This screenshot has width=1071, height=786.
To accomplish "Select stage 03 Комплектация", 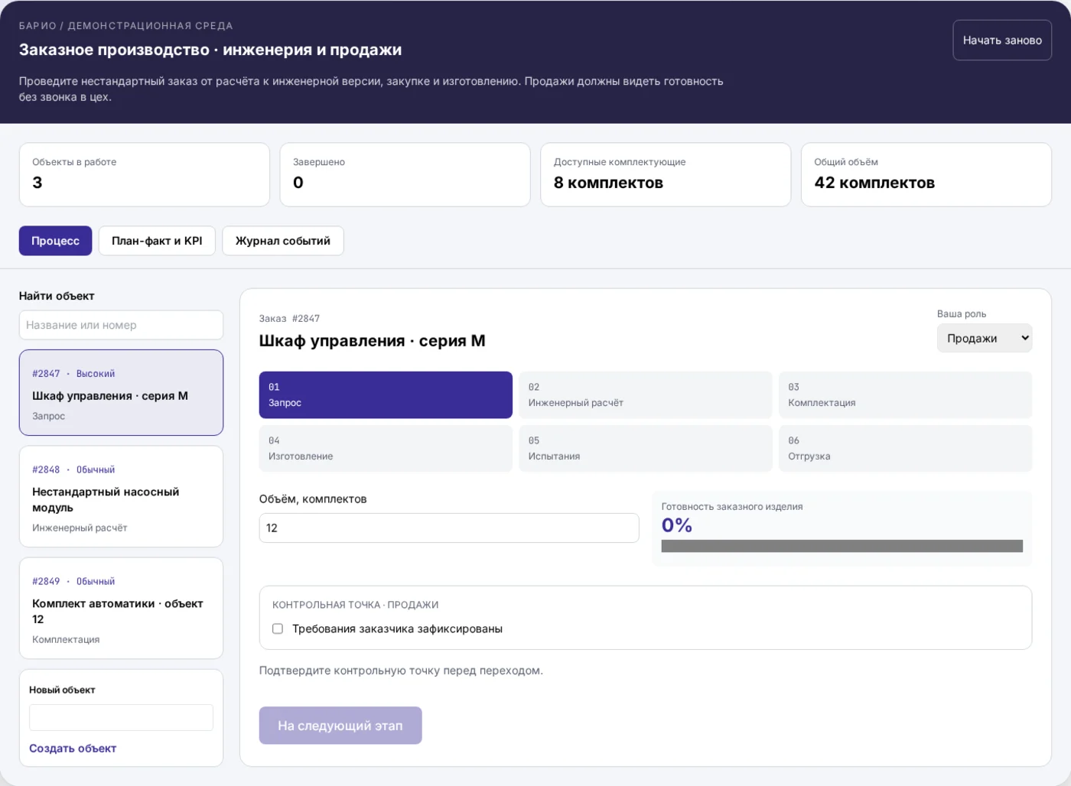I will (906, 395).
